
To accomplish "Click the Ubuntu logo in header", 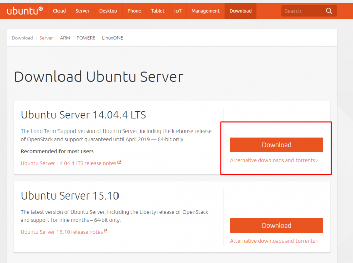I will 25,11.
